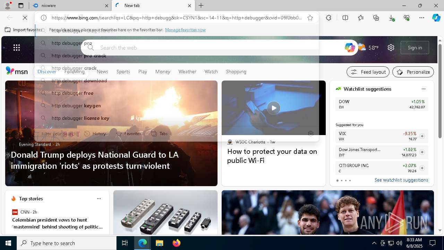Play the public Wi-Fi video
Image resolution: width=444 pixels, height=250 pixels.
tap(274, 108)
